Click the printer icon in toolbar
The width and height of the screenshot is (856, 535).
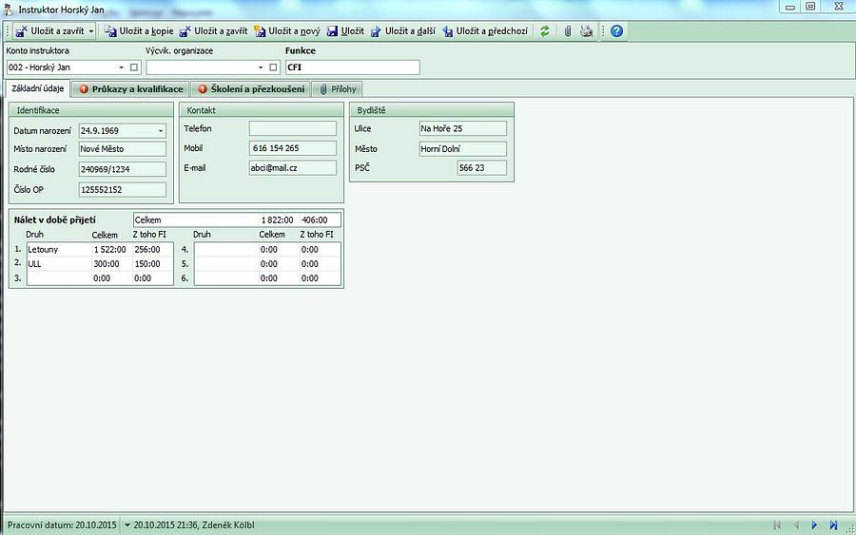point(586,31)
